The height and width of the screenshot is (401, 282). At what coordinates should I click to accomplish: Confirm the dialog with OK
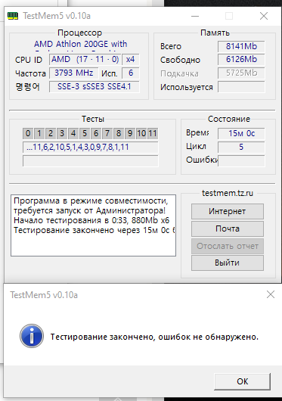point(242,381)
